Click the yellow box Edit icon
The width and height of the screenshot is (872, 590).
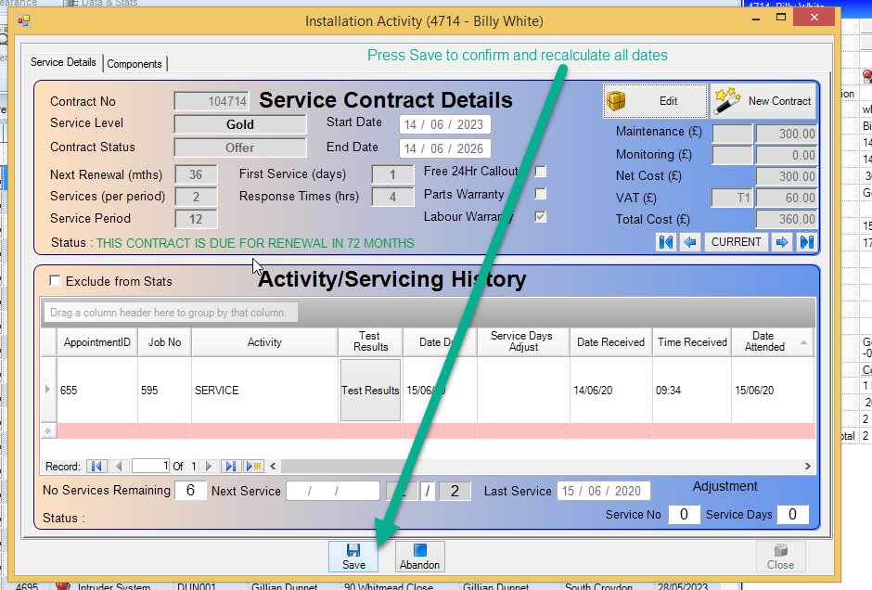point(616,101)
